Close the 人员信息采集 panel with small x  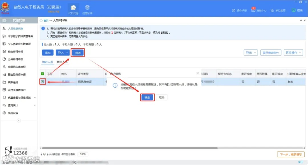tap(305, 20)
